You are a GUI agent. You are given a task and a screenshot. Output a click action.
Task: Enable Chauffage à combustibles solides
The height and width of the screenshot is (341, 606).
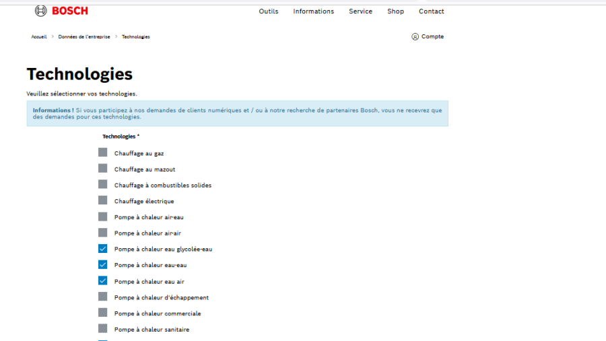pos(102,184)
